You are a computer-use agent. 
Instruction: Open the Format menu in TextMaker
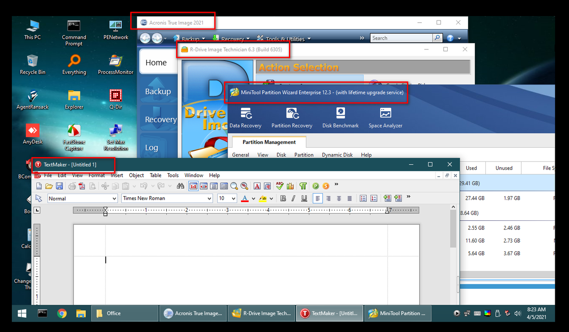(96, 175)
